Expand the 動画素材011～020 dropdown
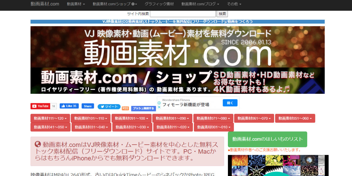This screenshot has height=176, width=352. [x=173, y=127]
